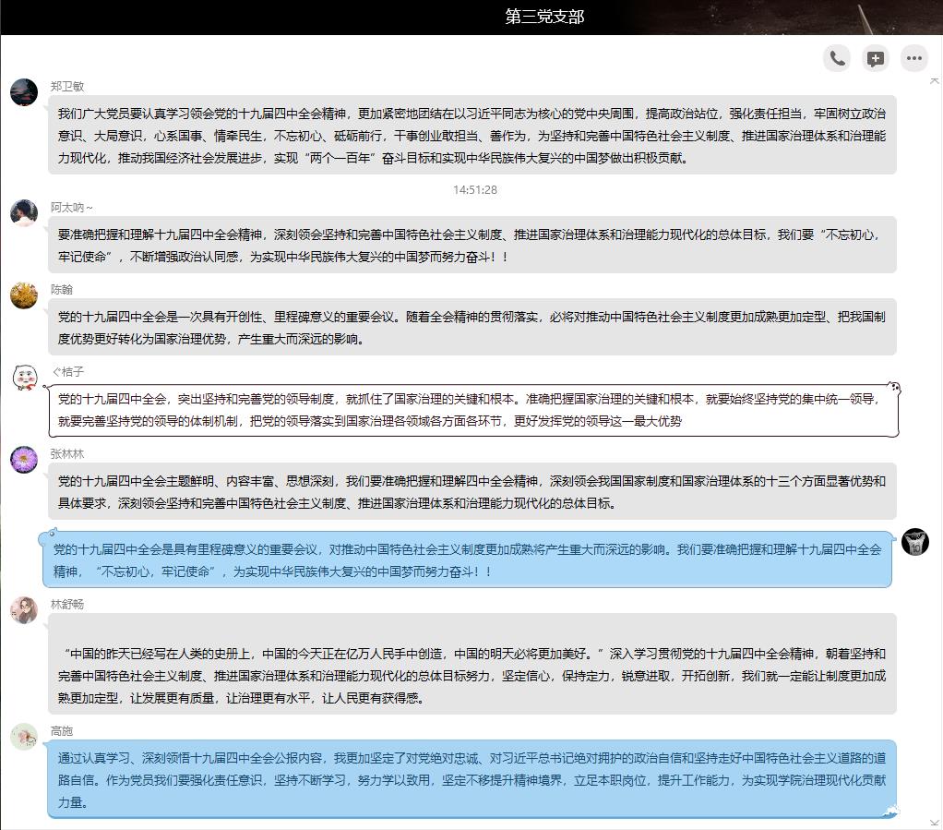This screenshot has width=943, height=830.
Task: Click the avatar of 阿太呐~
Action: (x=24, y=212)
